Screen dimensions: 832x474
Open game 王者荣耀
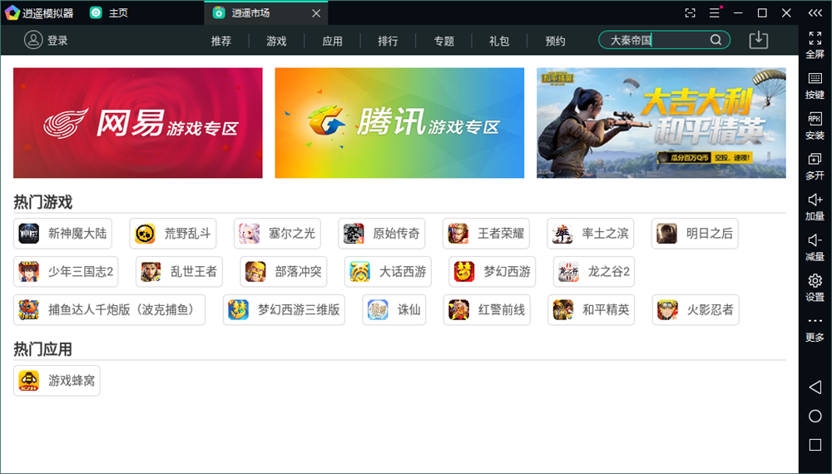click(x=486, y=234)
